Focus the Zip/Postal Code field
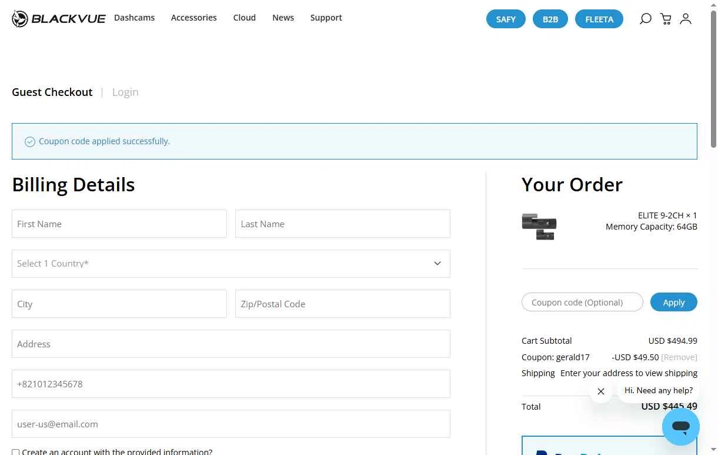This screenshot has width=718, height=455. (343, 304)
